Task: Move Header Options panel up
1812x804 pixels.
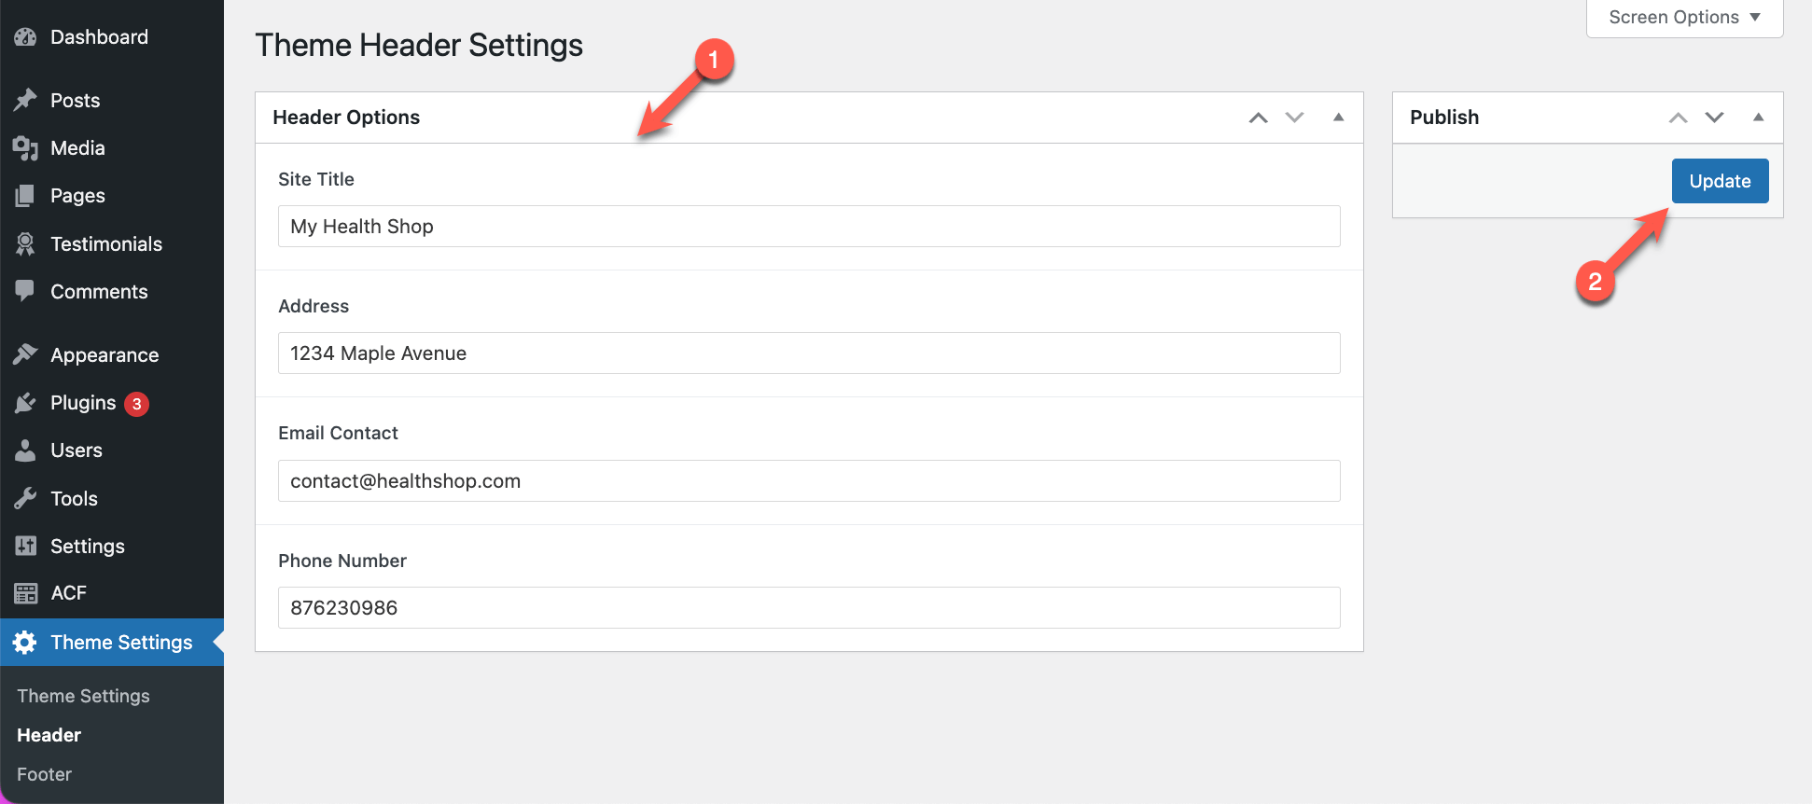Action: 1259,118
